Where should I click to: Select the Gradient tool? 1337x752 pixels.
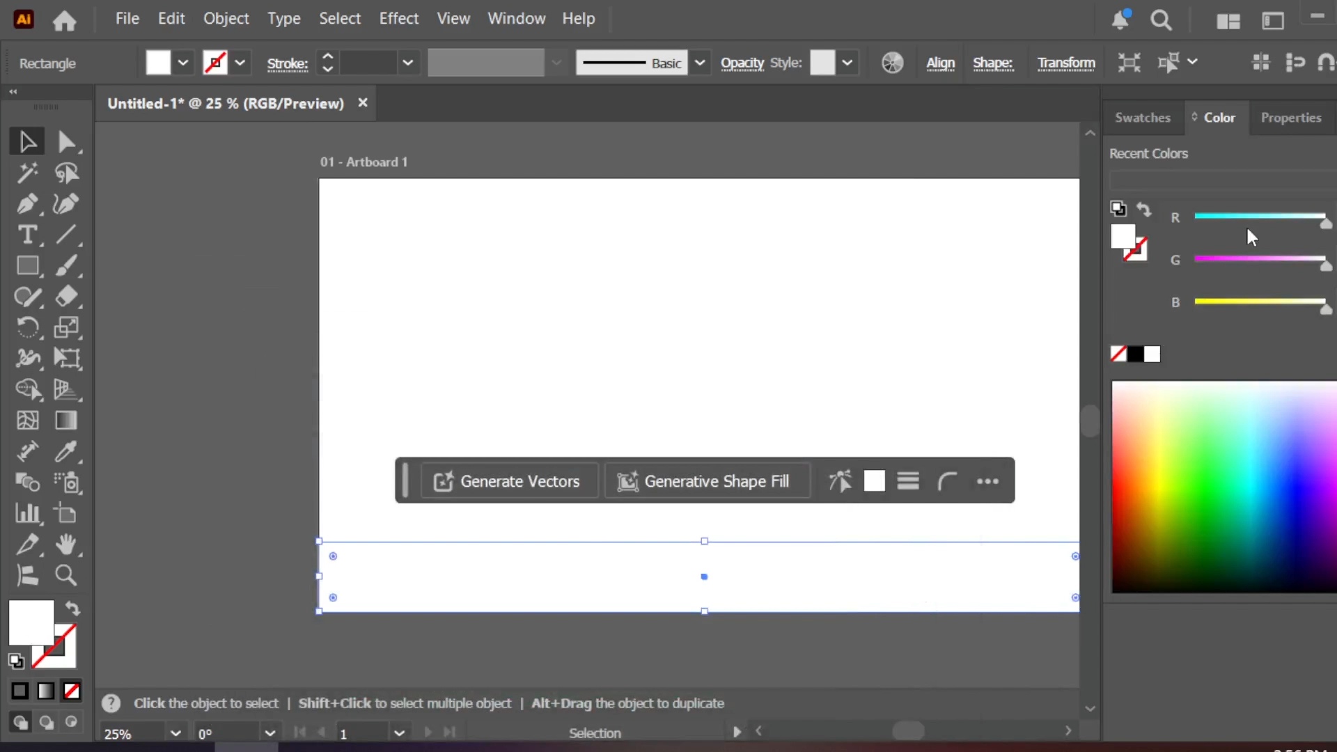[66, 421]
